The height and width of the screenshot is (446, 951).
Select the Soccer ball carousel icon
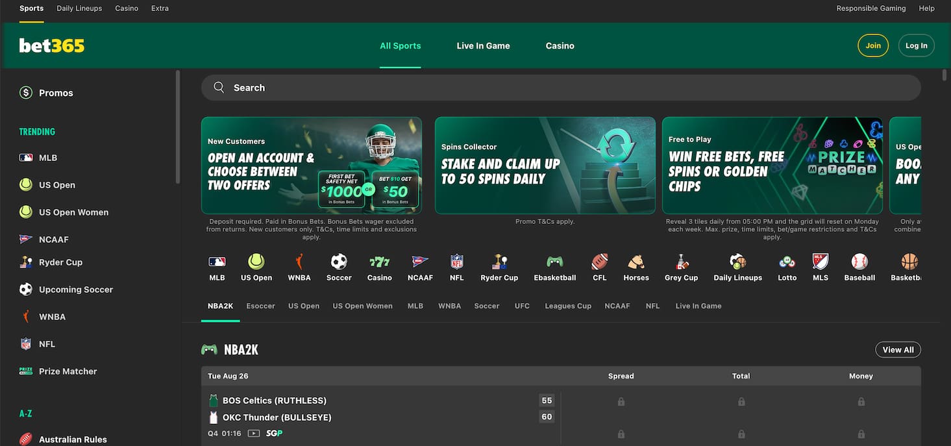pos(339,262)
